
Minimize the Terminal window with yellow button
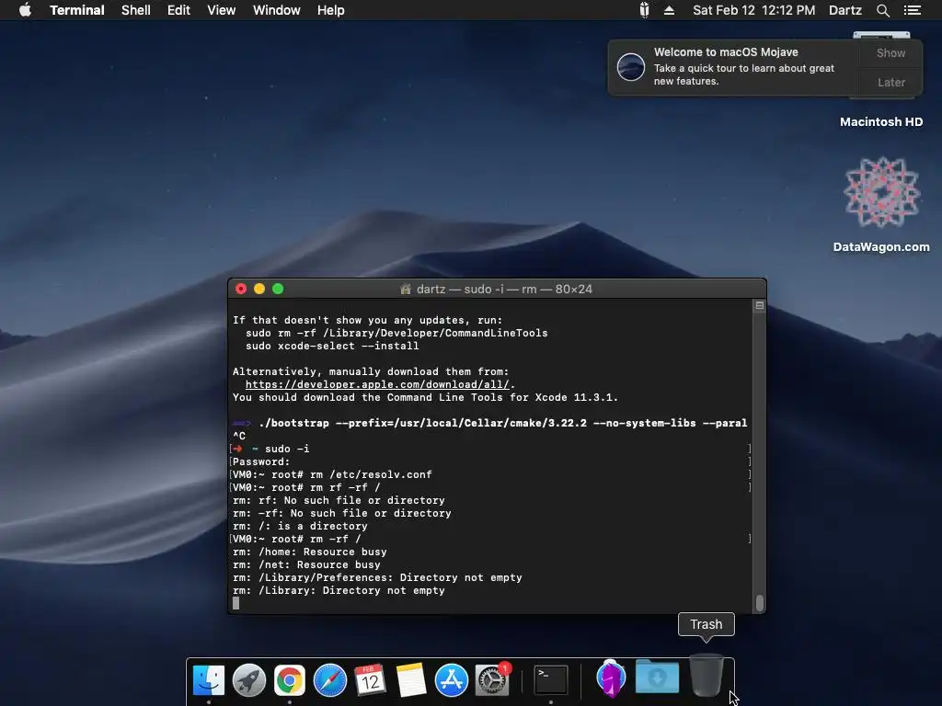(x=259, y=289)
